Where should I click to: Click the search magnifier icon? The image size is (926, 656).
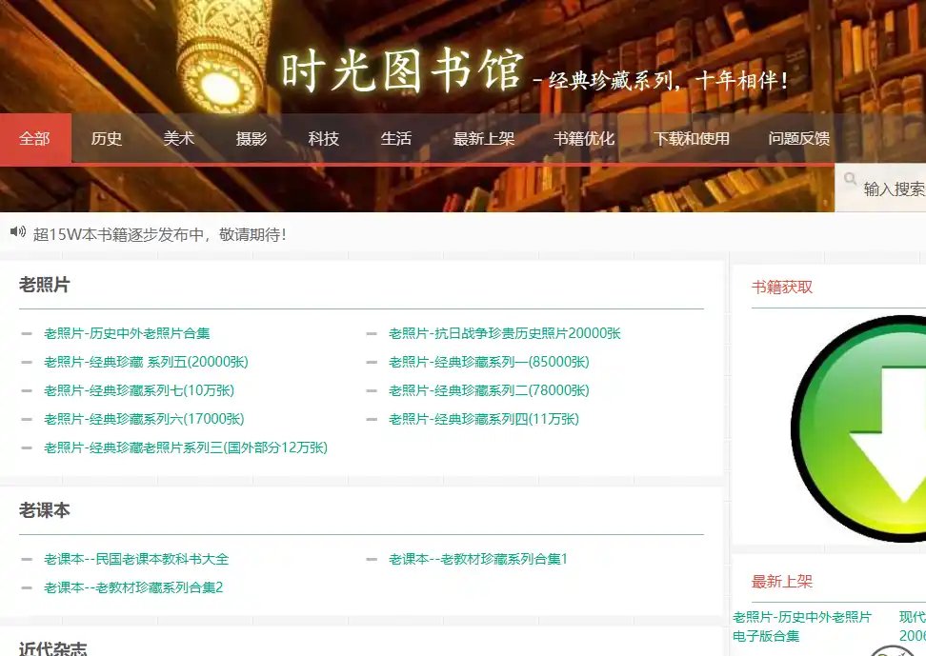[851, 178]
